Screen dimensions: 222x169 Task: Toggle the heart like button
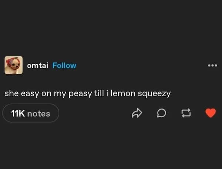pos(210,113)
